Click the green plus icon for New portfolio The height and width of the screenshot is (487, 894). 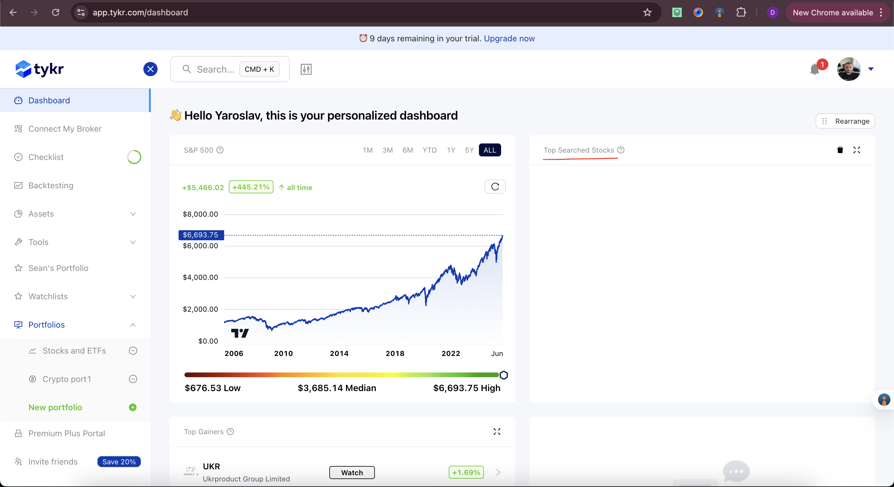pyautogui.click(x=132, y=407)
